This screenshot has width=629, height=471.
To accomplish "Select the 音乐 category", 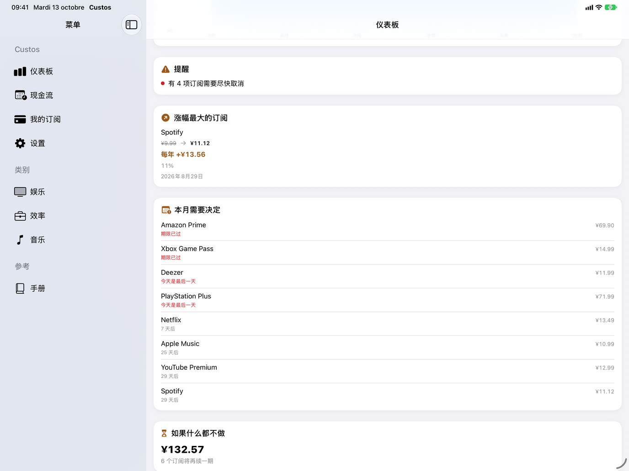I will tap(73, 240).
